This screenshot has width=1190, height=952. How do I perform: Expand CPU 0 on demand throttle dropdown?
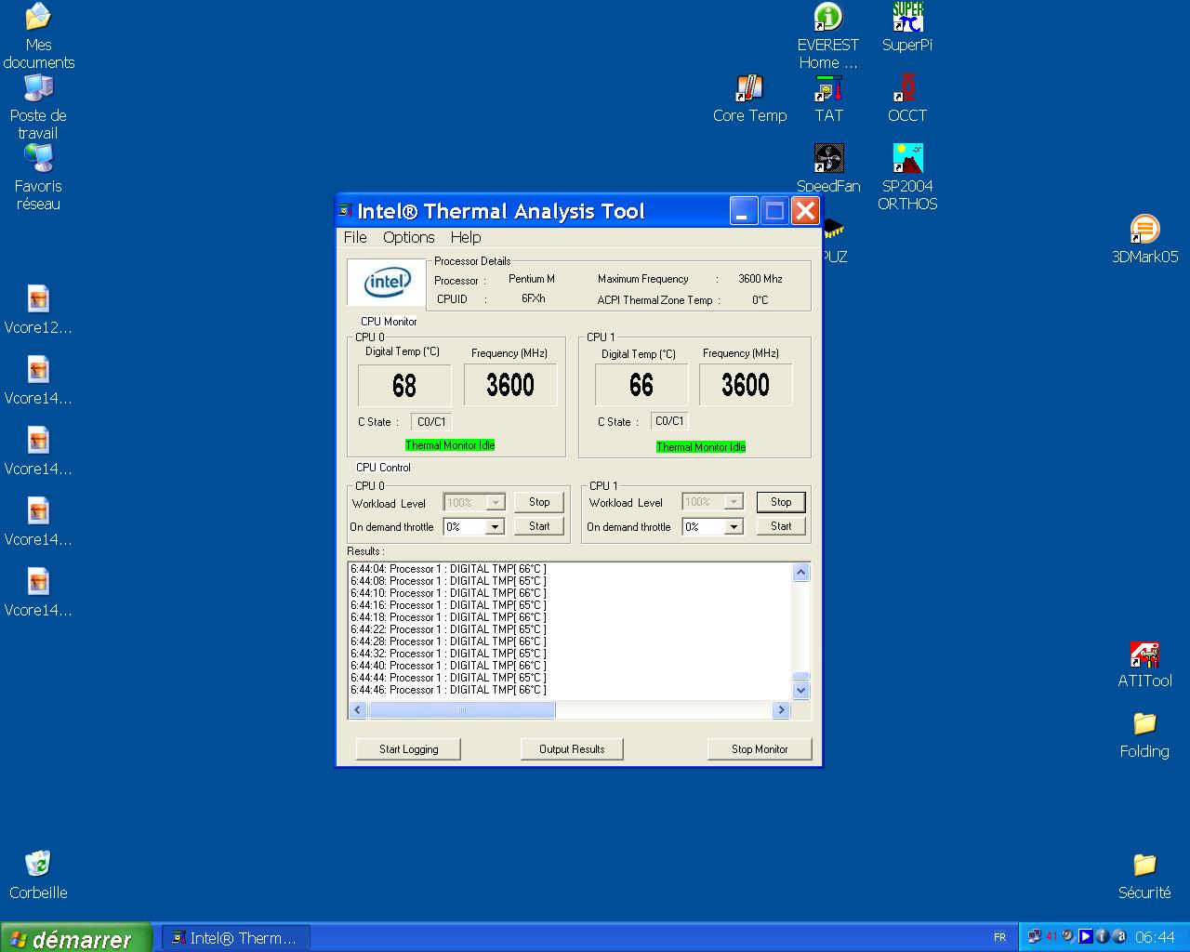(495, 527)
